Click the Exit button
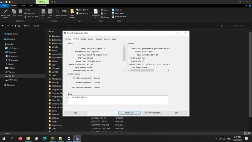The width and height of the screenshot is (252, 142). click(x=176, y=113)
